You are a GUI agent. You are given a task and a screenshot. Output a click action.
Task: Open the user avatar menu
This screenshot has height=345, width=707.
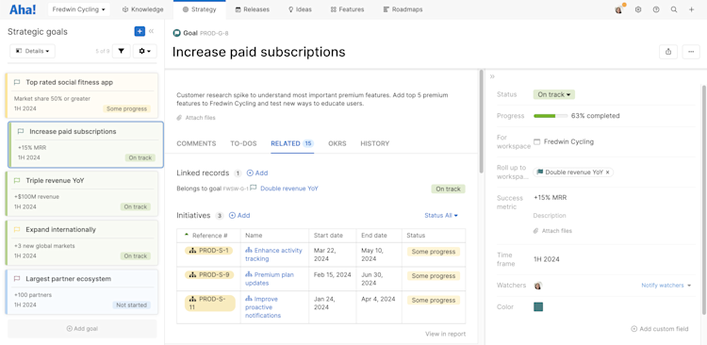[x=619, y=9]
